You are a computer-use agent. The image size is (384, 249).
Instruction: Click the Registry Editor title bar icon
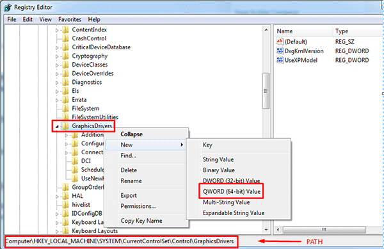[x=8, y=7]
